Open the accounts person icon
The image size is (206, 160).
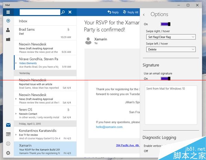[8, 30]
